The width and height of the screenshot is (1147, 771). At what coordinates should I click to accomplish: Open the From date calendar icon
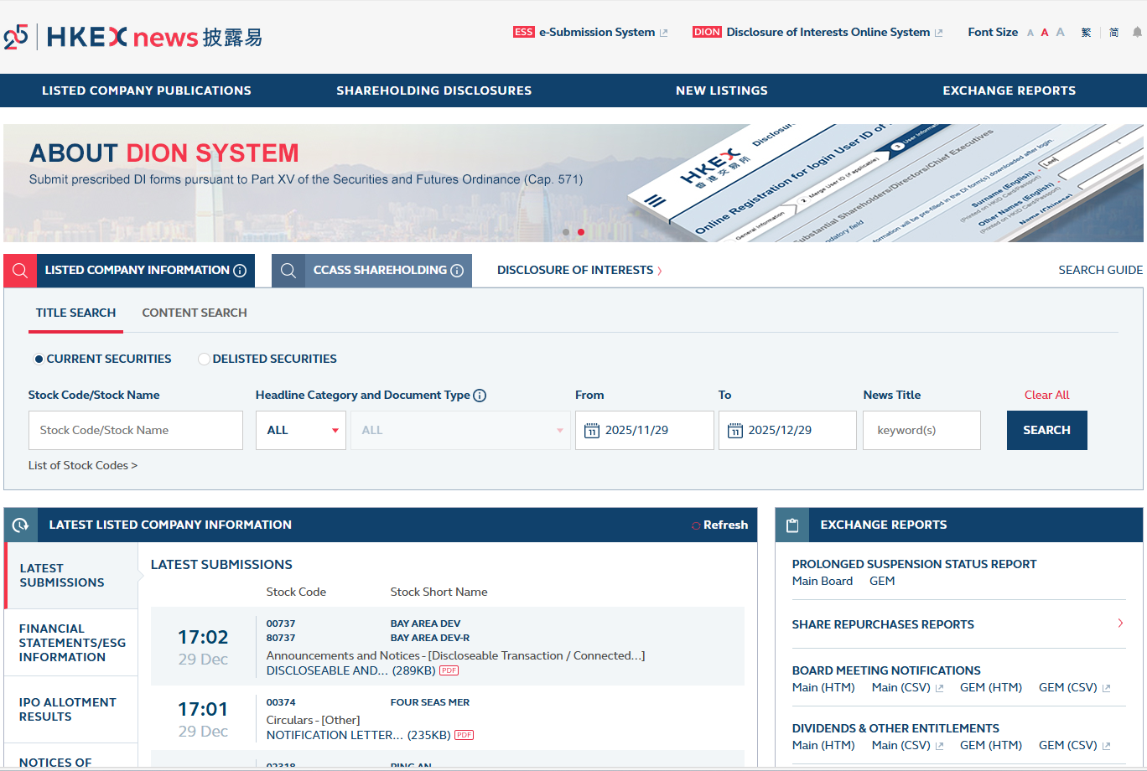591,431
